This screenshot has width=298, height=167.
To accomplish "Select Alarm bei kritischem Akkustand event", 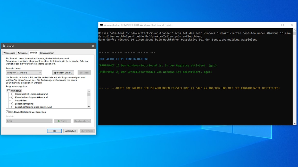I will 31,94.
